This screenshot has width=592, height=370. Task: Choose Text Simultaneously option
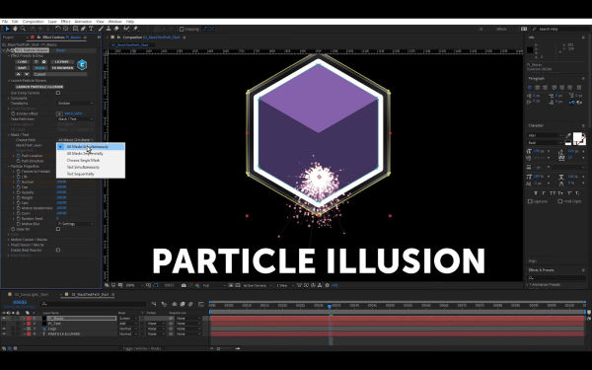[91, 168]
